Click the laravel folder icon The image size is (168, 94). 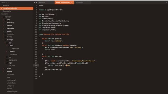tap(4, 17)
